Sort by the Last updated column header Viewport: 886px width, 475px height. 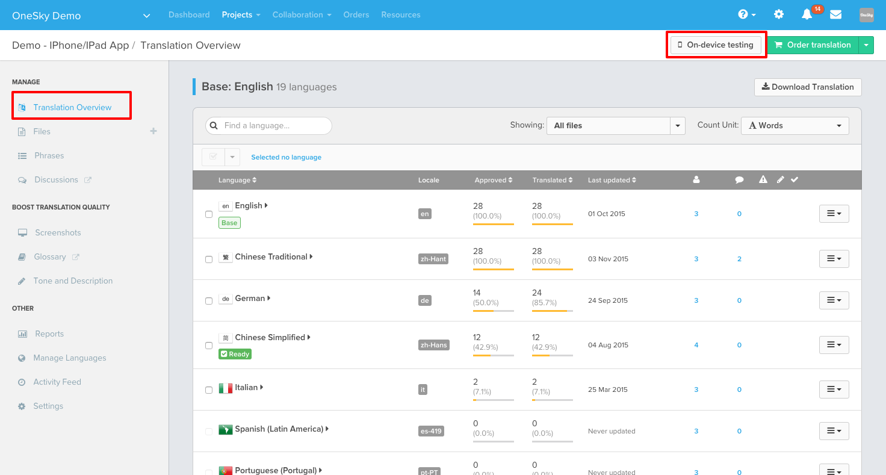click(x=612, y=180)
